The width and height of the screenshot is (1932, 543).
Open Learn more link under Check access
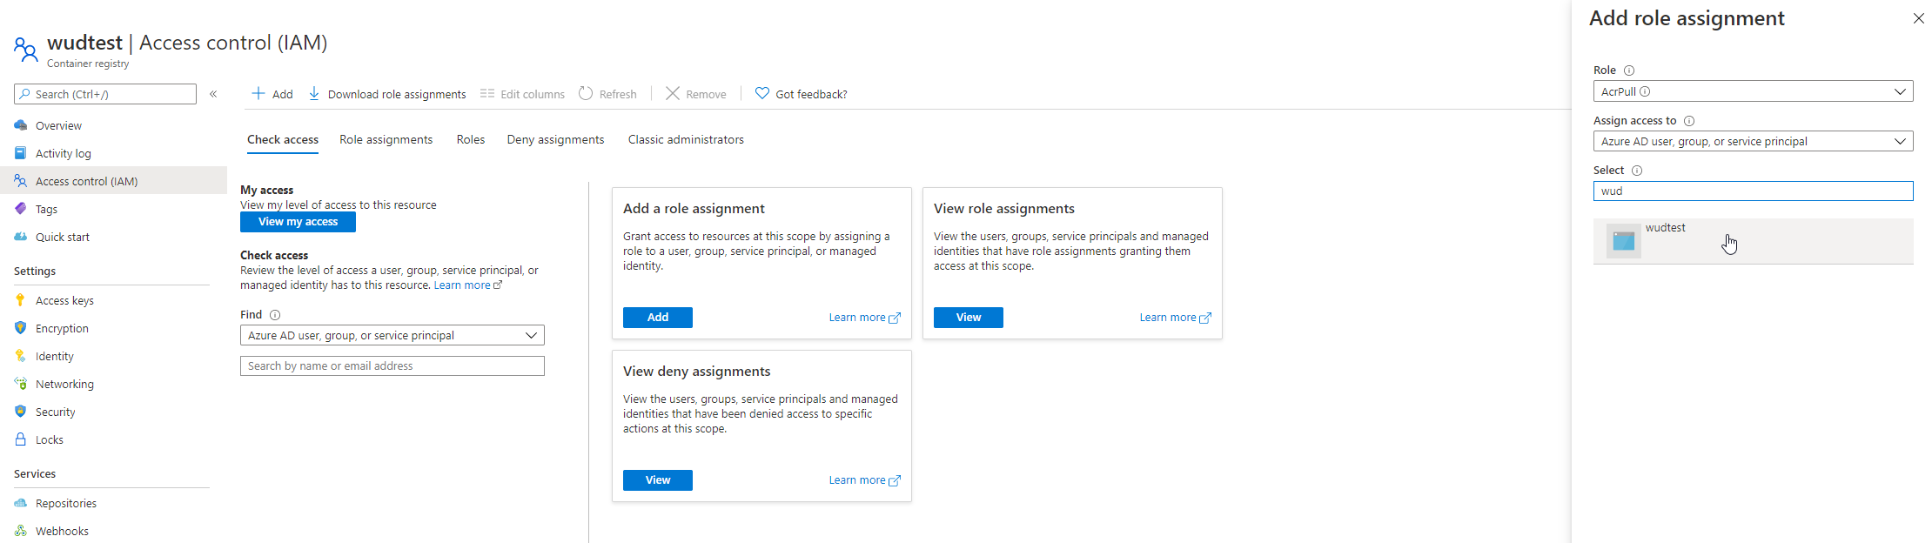[x=467, y=285]
